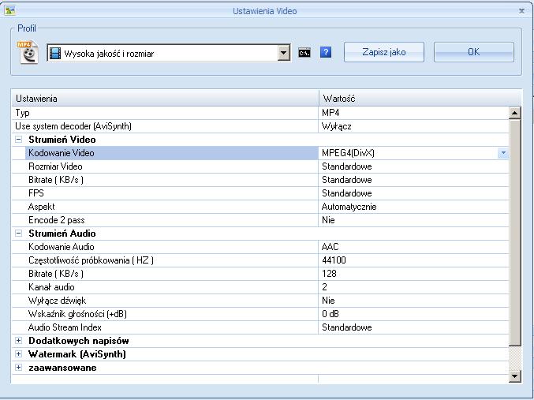Click the scrollbar up arrow
Image resolution: width=534 pixels, height=400 pixels.
pos(514,113)
